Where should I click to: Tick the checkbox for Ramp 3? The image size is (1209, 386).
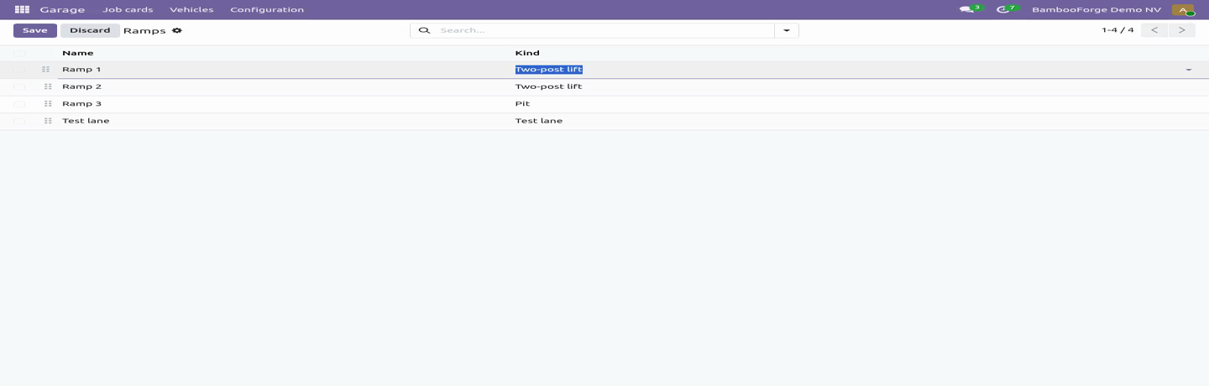pos(19,104)
